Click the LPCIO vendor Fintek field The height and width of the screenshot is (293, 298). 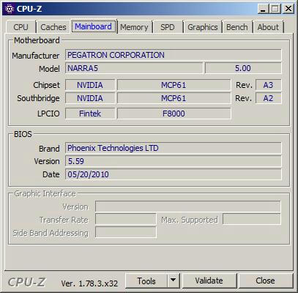(x=90, y=114)
